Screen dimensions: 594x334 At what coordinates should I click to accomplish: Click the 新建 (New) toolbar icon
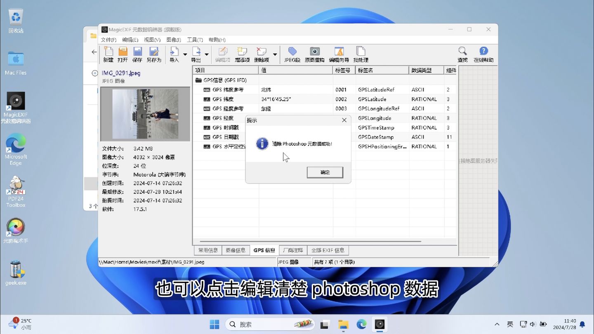(108, 54)
